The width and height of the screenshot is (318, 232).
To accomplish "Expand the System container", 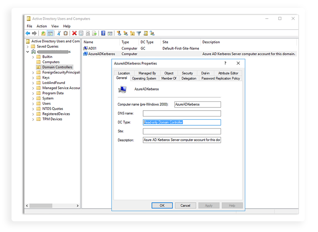I will (x=33, y=98).
